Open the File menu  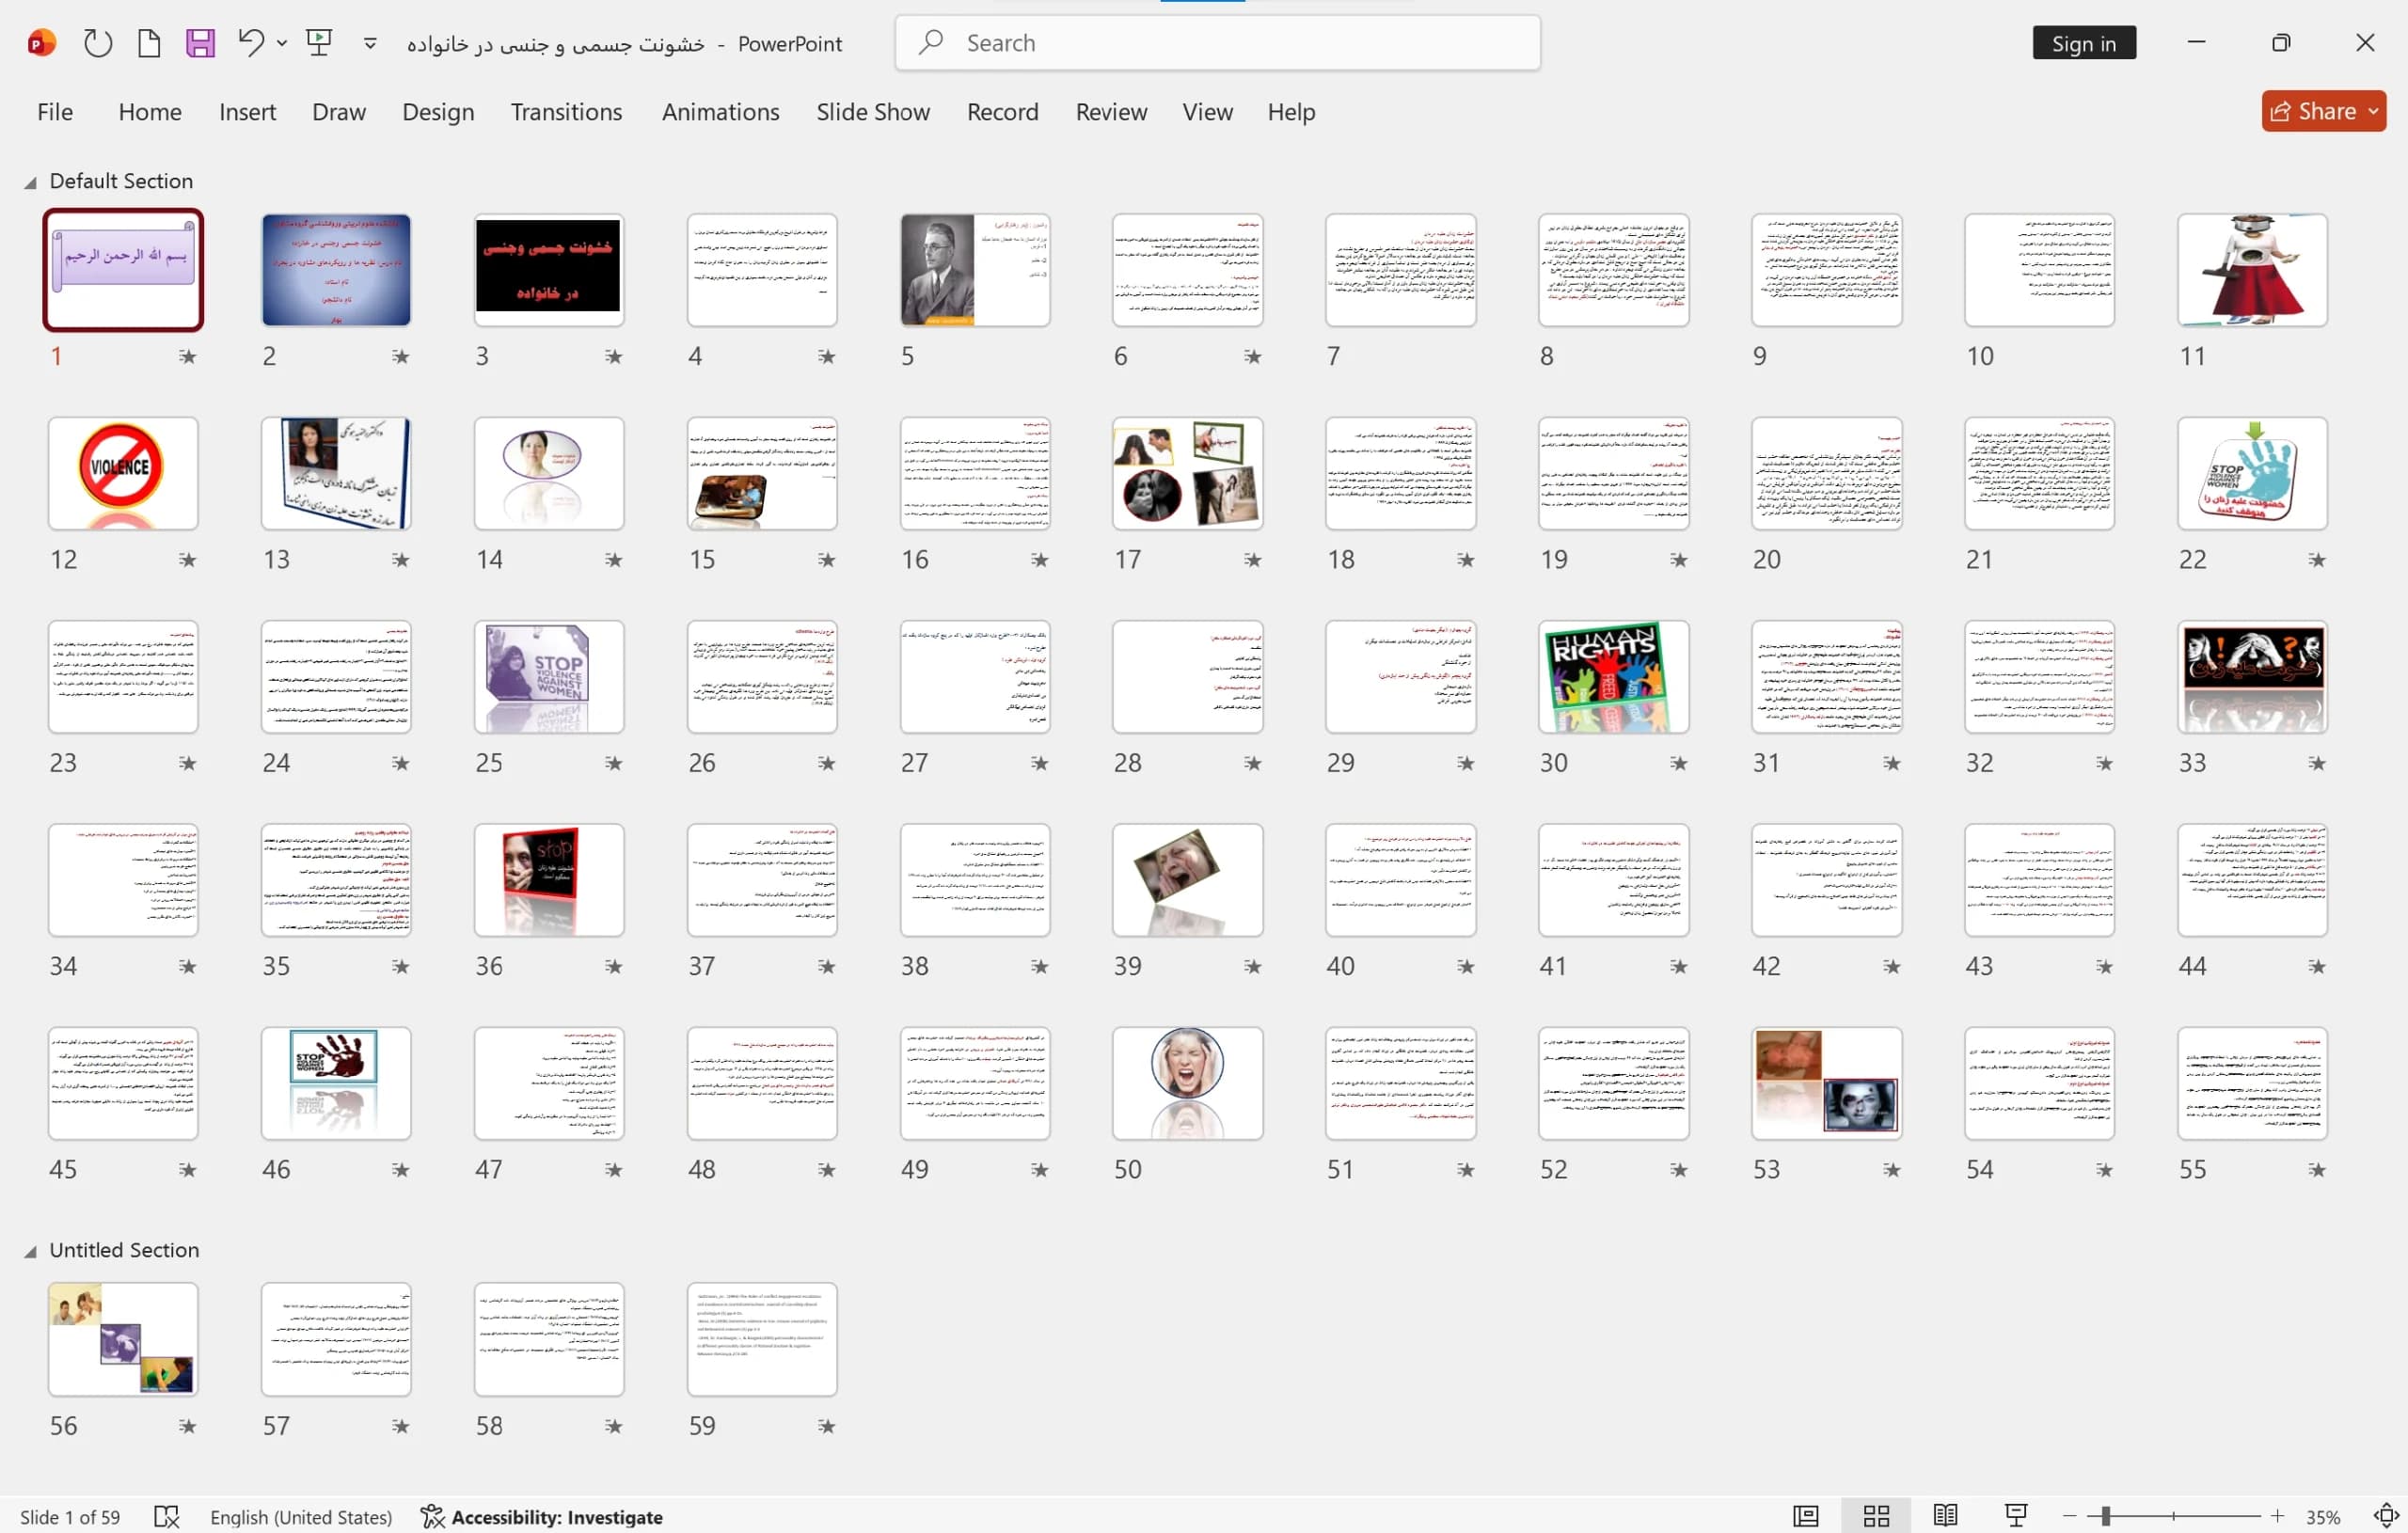[55, 112]
